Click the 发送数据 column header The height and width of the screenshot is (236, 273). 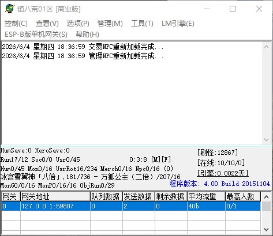139,196
